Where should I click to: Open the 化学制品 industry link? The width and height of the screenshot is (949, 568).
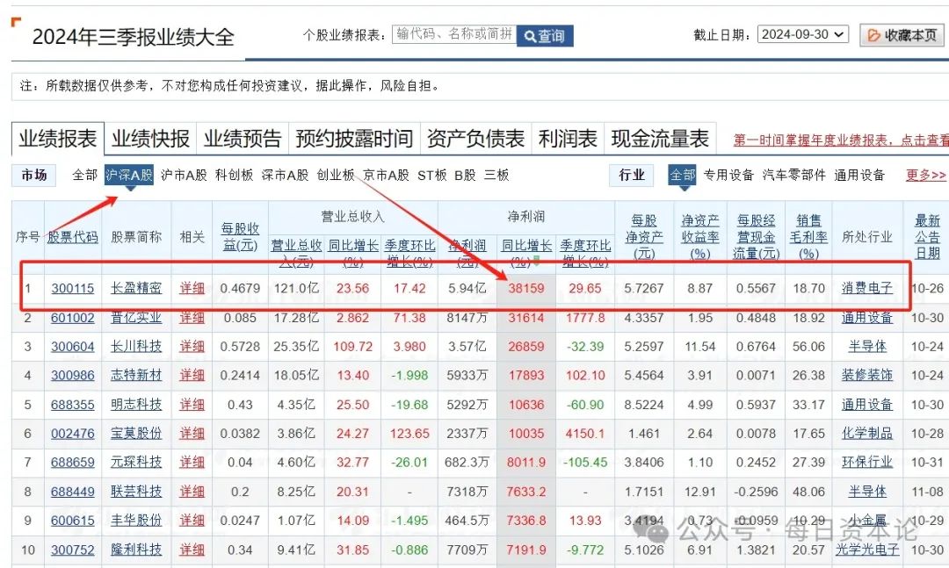867,434
